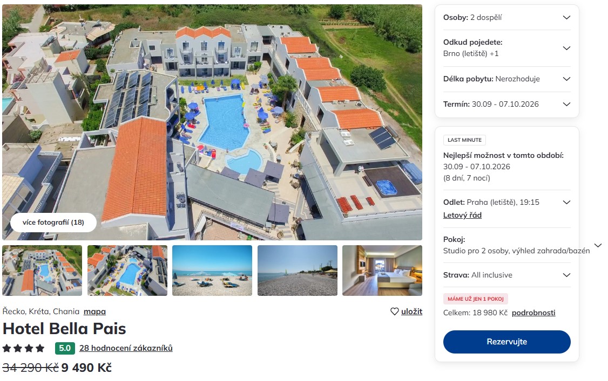
Task: Select the beach with sunbeds thumbnail
Action: coord(212,271)
